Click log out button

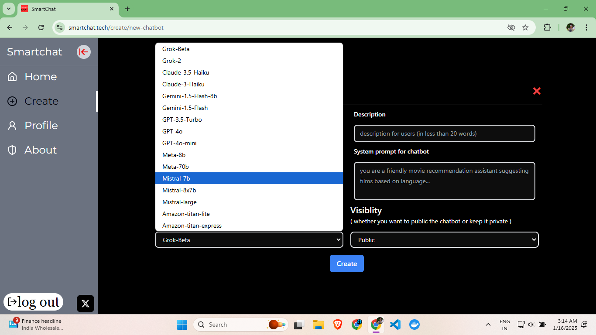point(34,302)
